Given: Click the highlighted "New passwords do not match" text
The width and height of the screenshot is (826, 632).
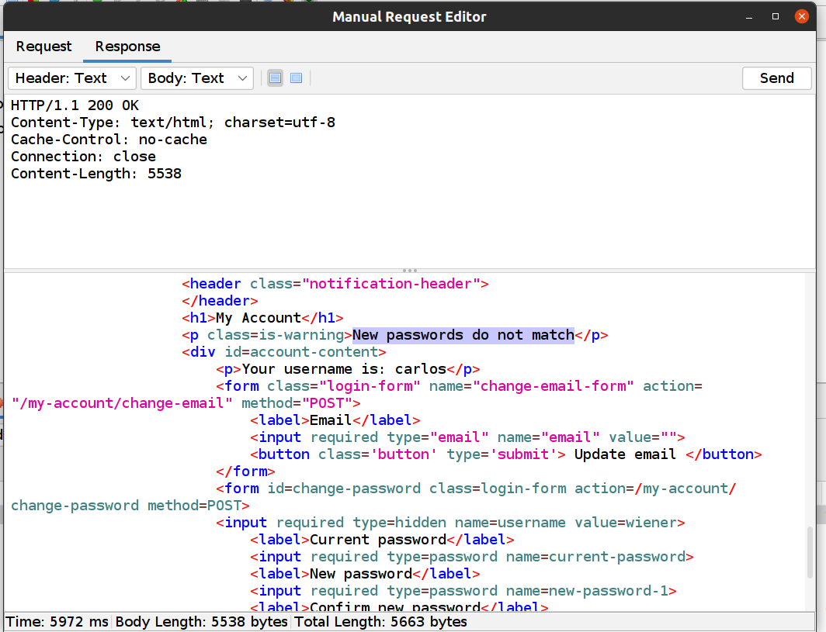Looking at the screenshot, I should tap(463, 335).
